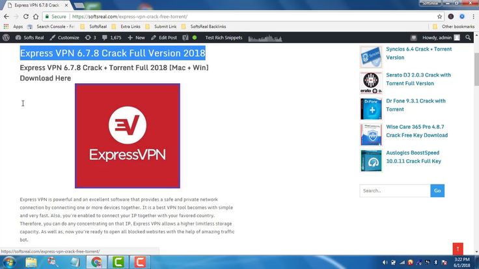The height and width of the screenshot is (269, 479).
Task: Click the ExpressVPN logo image
Action: tap(128, 136)
